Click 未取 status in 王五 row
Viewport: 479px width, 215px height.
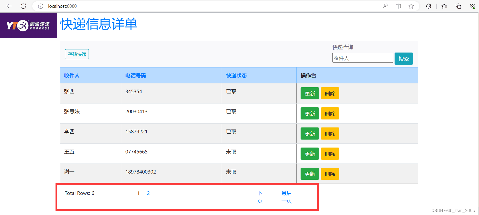(x=231, y=152)
